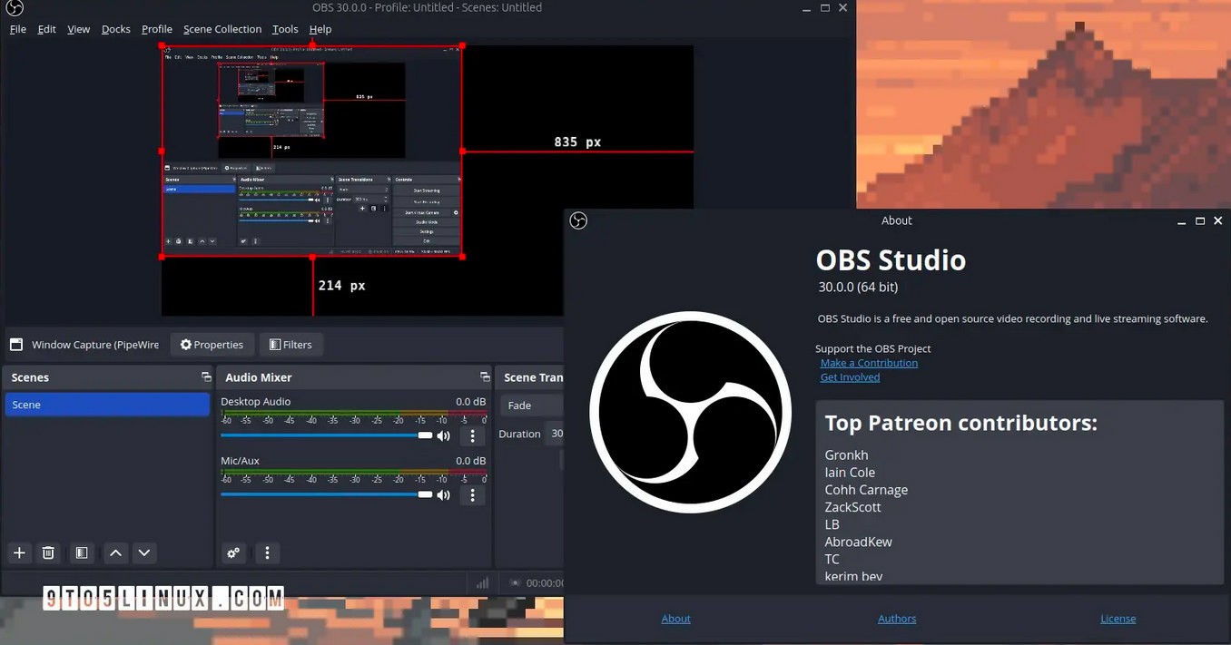Open the Audio Mixer bottom three-dot menu

267,552
